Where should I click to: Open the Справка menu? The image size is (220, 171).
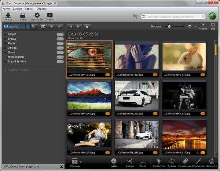[42, 8]
